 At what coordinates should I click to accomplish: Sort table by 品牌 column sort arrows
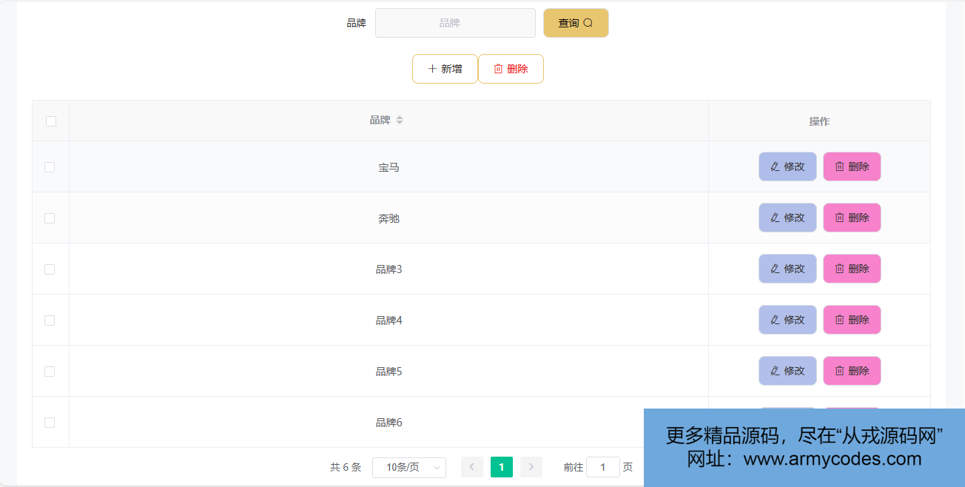pyautogui.click(x=400, y=121)
